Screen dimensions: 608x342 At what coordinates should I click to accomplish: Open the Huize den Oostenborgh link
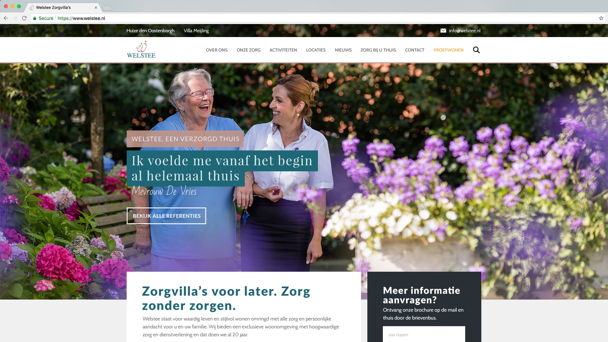tap(150, 31)
